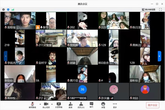Unmute microphone with 解除静音 button
The width and height of the screenshot is (165, 110).
pos(32,105)
